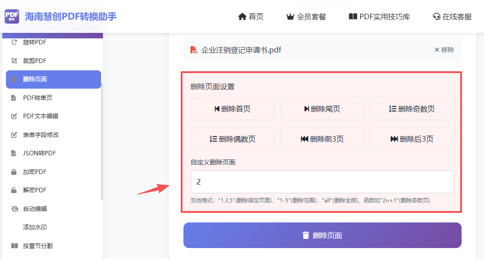The image size is (484, 259).
Task: Click the 删除尾页 button
Action: [x=322, y=109]
